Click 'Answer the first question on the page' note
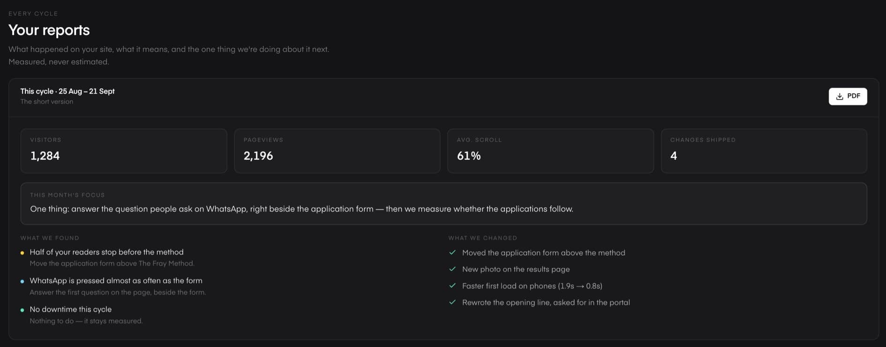This screenshot has width=886, height=347. pyautogui.click(x=118, y=293)
